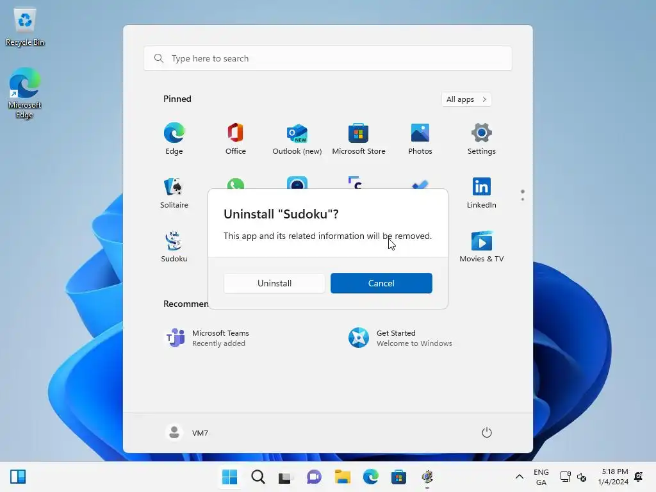
Task: Expand the All apps list
Action: tap(466, 99)
